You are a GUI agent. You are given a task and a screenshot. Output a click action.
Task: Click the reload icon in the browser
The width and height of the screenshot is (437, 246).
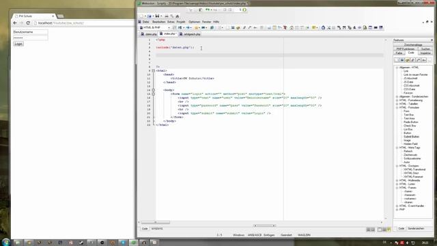pyautogui.click(x=28, y=23)
